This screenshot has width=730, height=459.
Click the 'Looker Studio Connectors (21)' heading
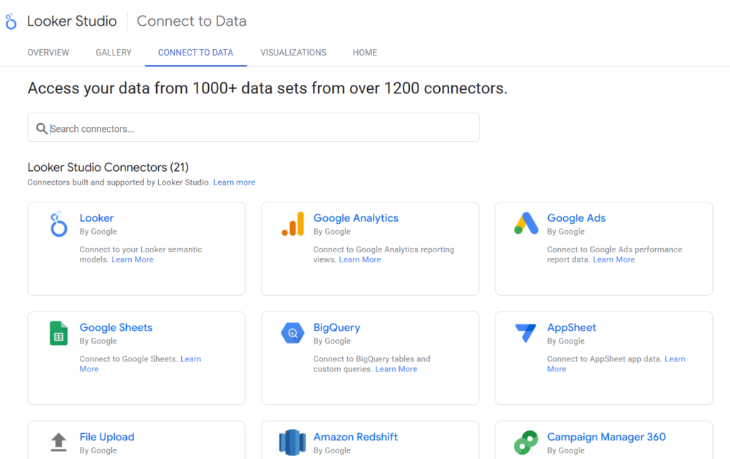point(108,167)
